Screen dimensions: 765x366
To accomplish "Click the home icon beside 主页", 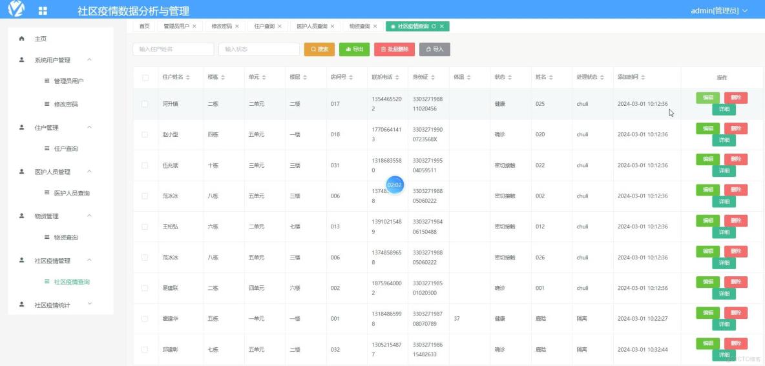I will click(x=21, y=39).
